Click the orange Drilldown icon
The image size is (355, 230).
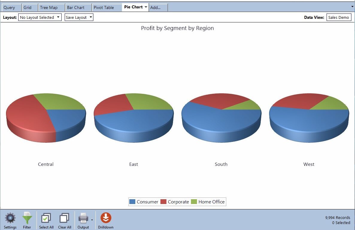[106, 218]
